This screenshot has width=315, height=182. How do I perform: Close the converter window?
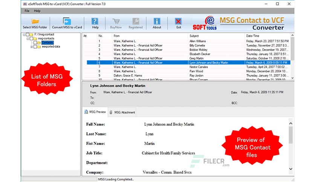[x=289, y=4]
